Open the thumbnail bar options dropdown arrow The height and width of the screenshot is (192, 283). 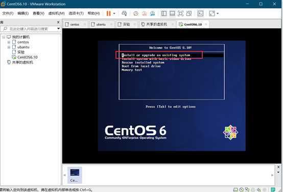[278, 172]
